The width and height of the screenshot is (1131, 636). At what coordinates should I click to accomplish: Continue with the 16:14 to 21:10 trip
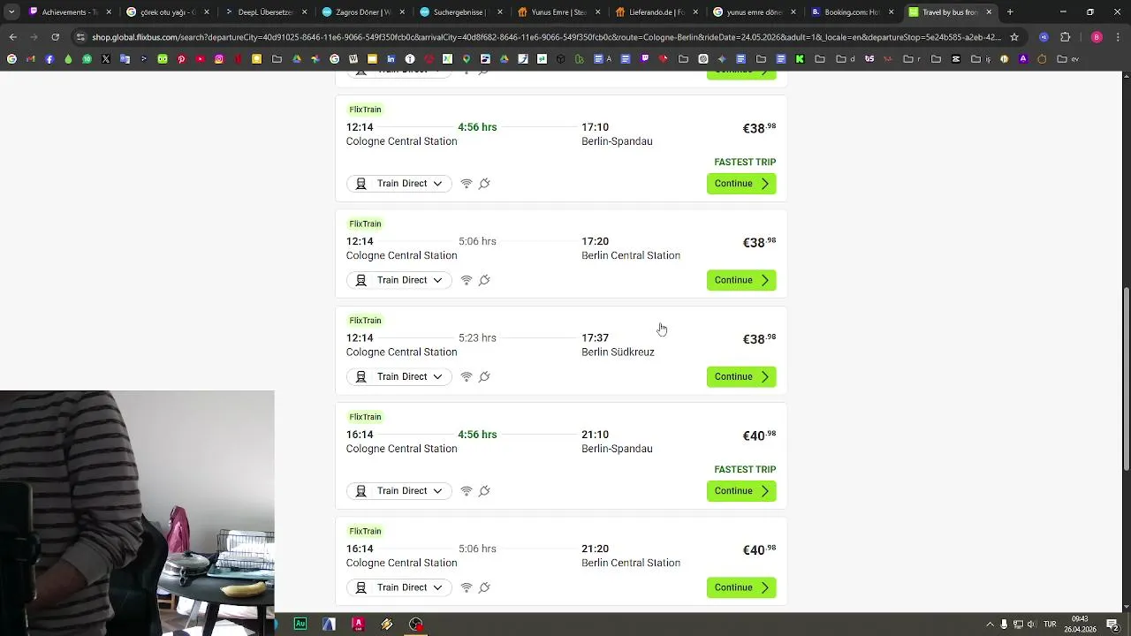(741, 491)
